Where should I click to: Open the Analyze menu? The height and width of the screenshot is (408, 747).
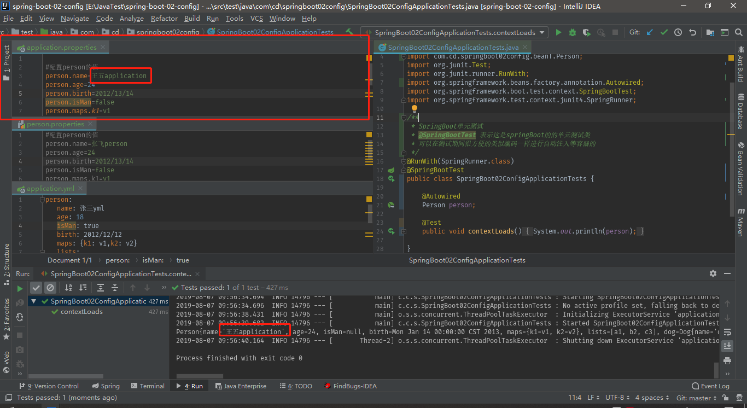click(131, 18)
